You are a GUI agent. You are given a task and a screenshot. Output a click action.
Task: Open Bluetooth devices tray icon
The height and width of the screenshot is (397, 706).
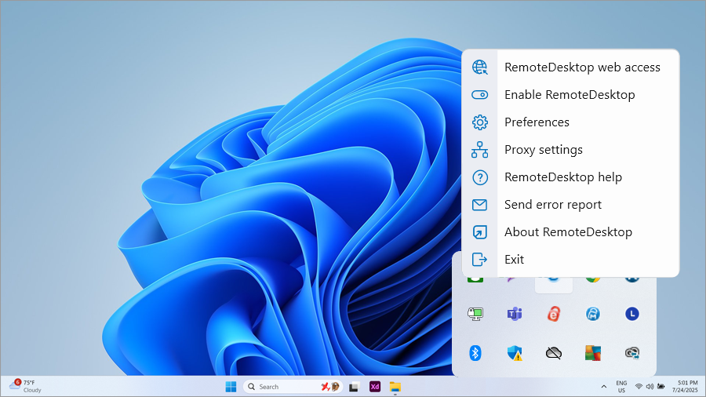tap(475, 353)
